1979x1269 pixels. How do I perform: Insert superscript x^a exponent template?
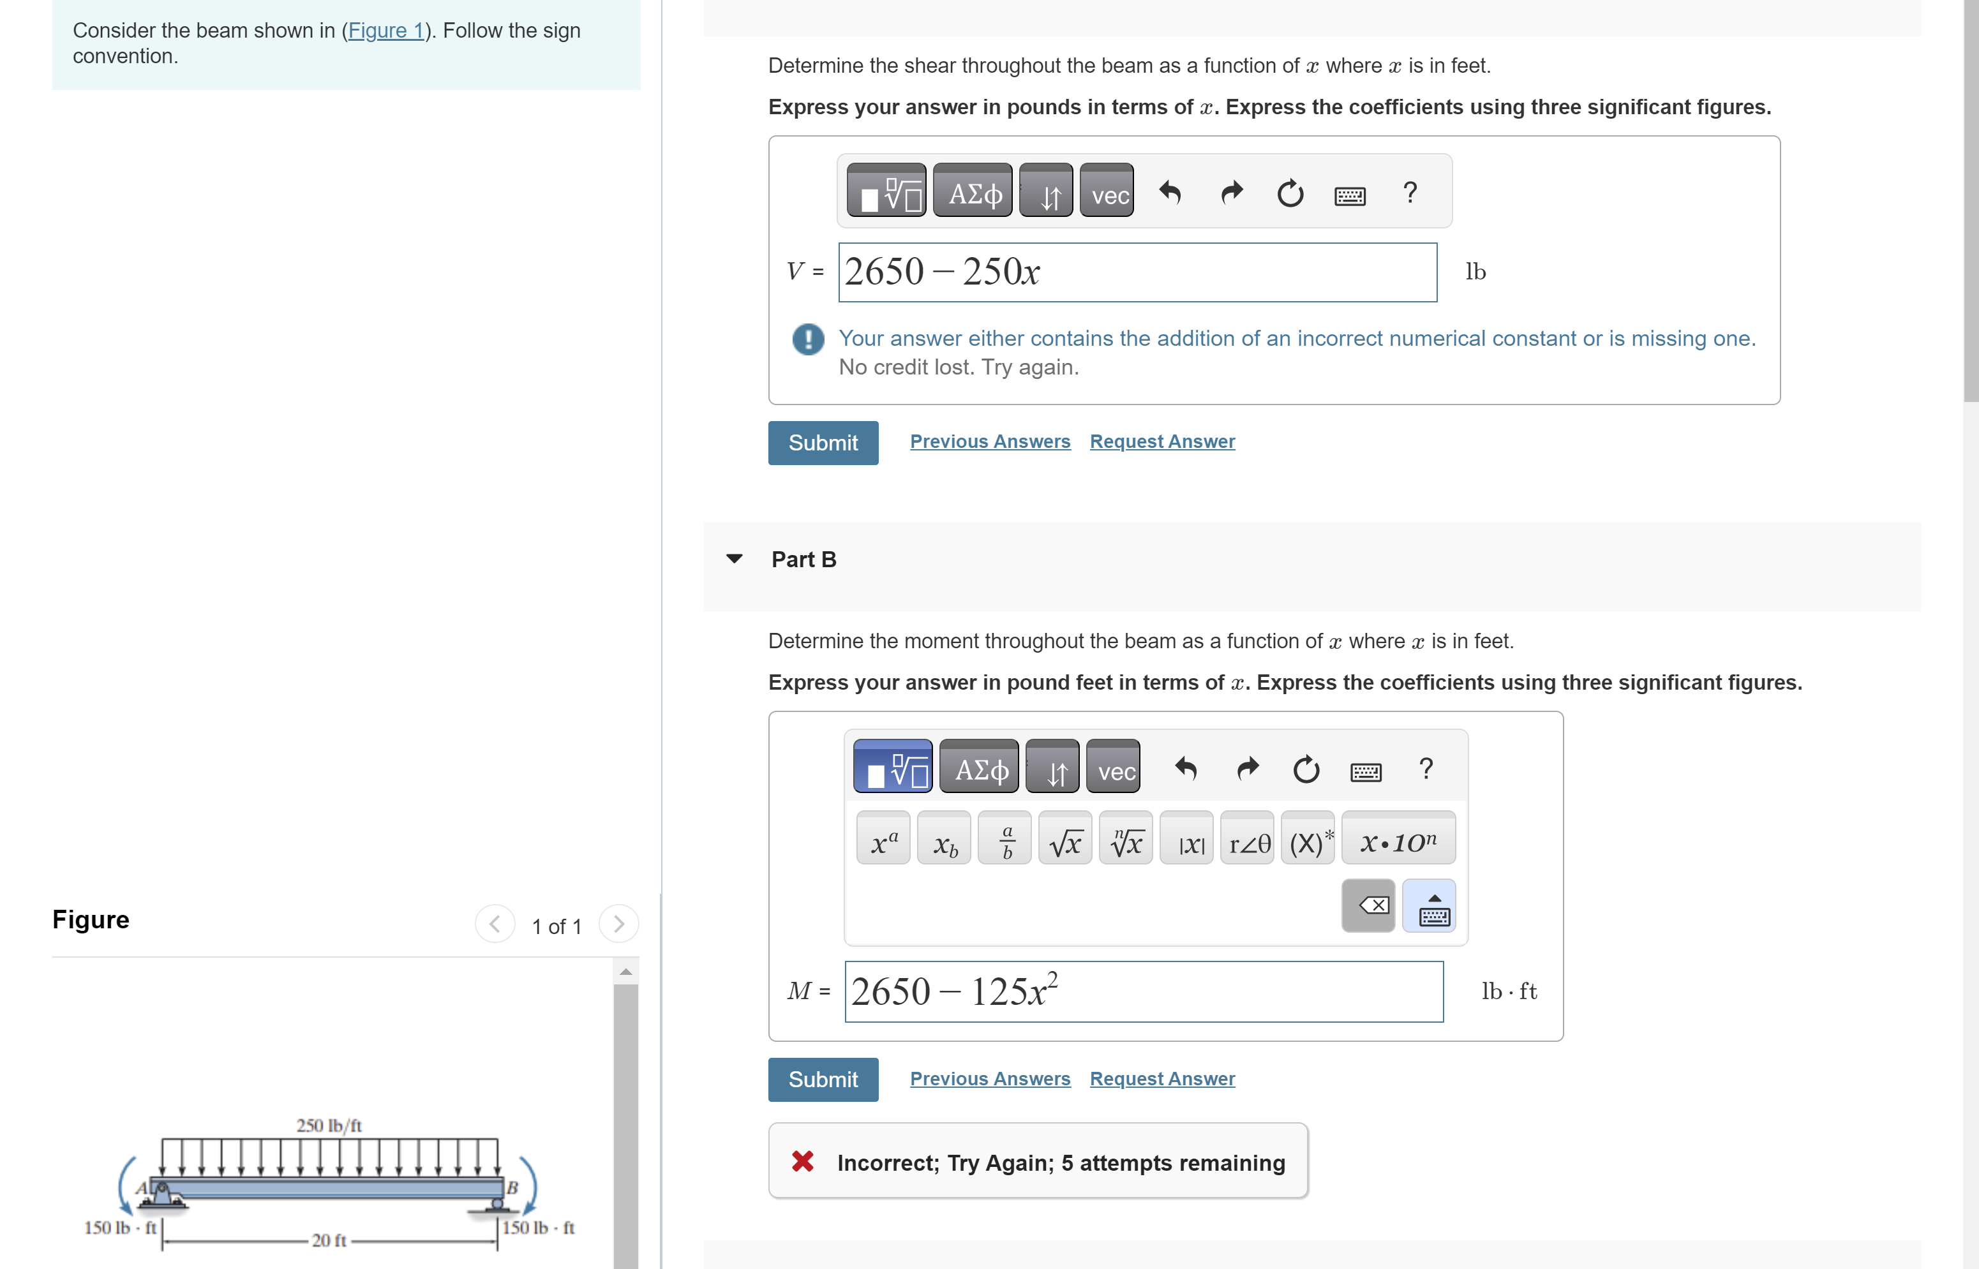pos(884,839)
